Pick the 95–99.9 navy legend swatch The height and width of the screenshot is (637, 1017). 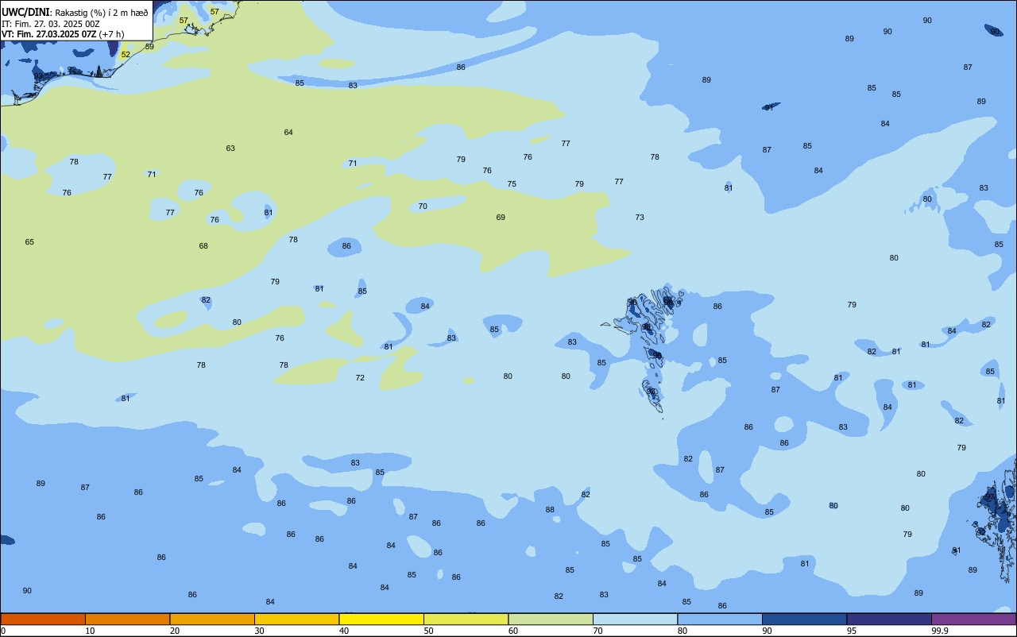click(x=889, y=619)
